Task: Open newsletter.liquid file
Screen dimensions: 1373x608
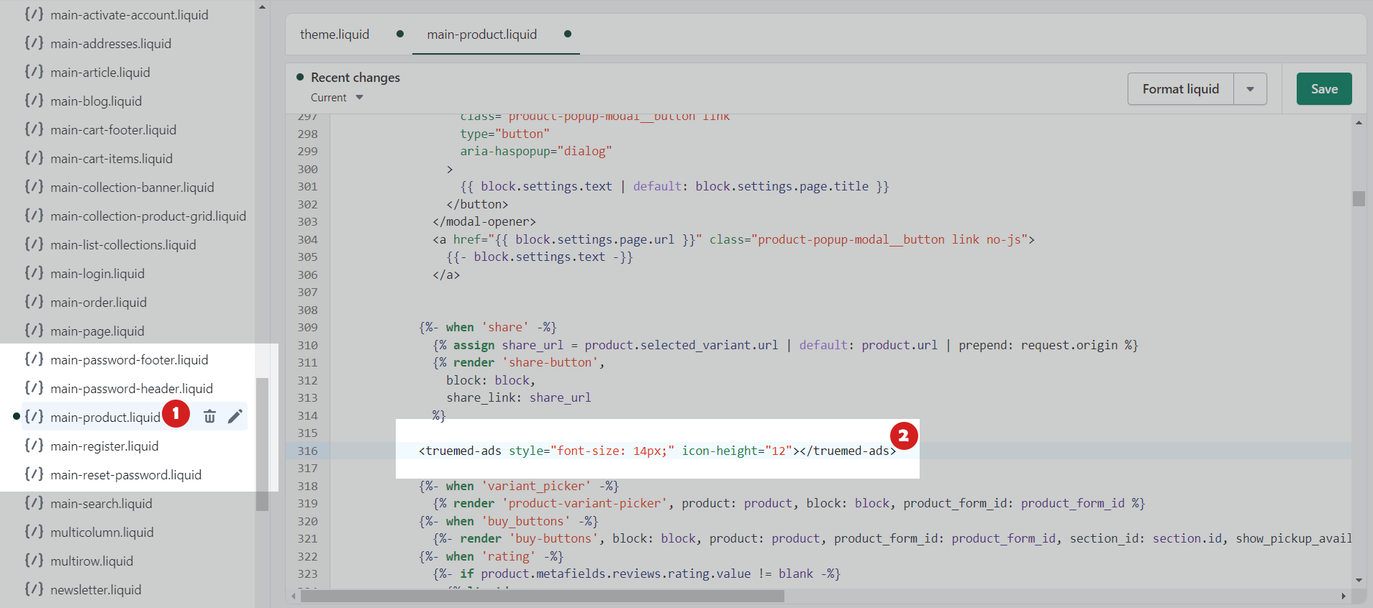Action: pyautogui.click(x=96, y=589)
